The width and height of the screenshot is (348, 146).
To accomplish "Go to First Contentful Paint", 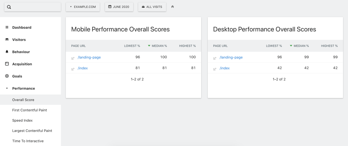I will 30,110.
